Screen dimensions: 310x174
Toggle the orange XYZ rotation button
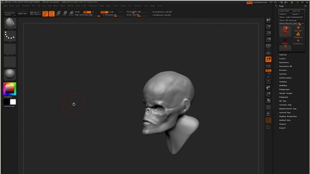pyautogui.click(x=268, y=71)
